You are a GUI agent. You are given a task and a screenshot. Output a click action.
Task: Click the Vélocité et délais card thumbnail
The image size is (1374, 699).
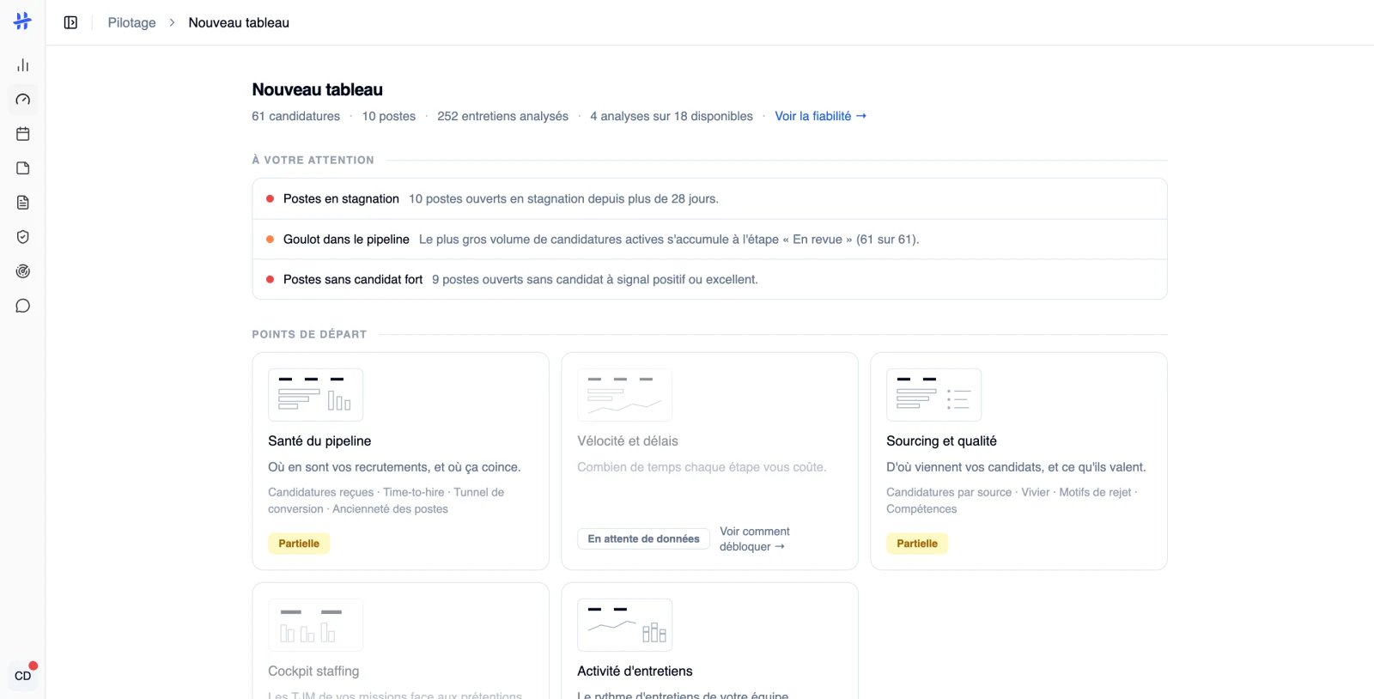pyautogui.click(x=624, y=395)
